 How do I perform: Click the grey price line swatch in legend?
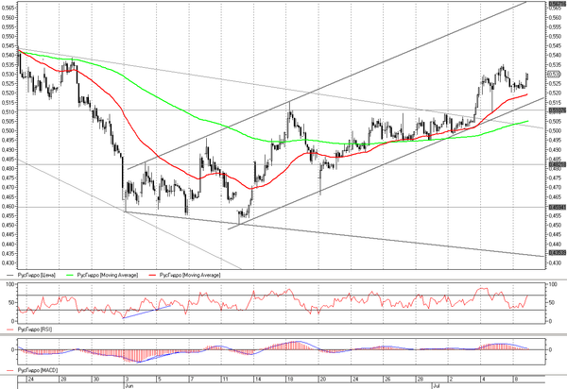pyautogui.click(x=10, y=275)
